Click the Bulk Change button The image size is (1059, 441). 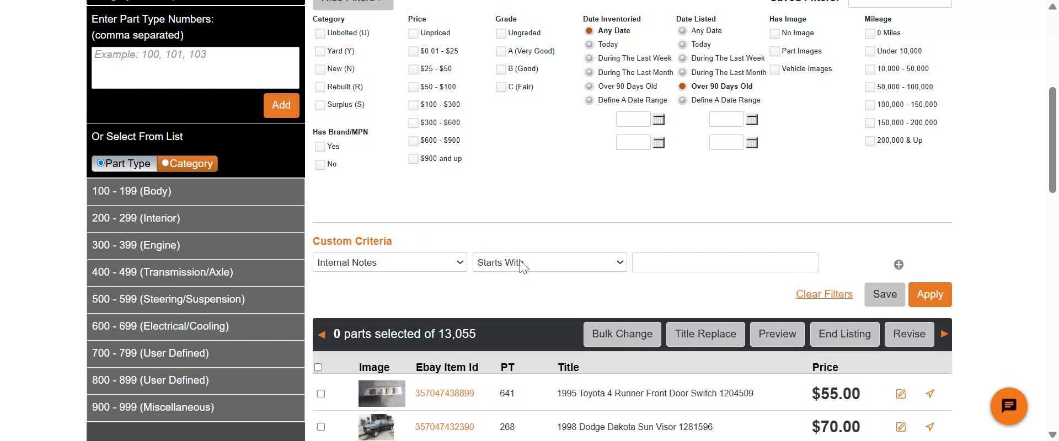point(622,334)
